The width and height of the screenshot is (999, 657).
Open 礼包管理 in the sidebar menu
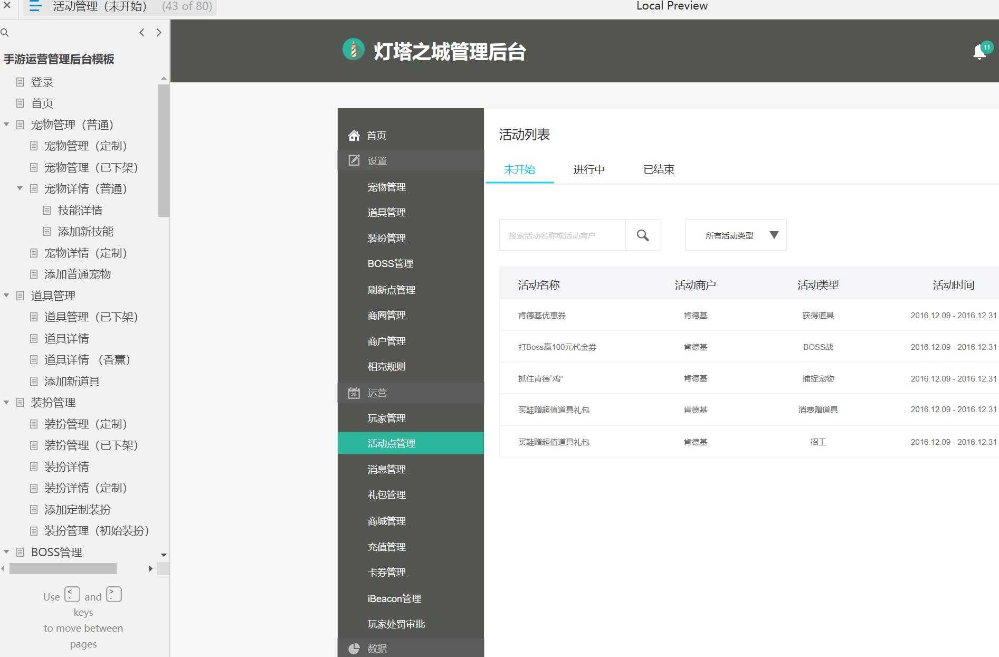[x=387, y=494]
